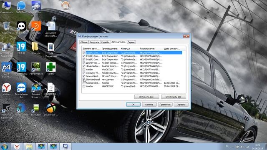Sort by the Элемент авто... column header
267x150 pixels.
91,49
